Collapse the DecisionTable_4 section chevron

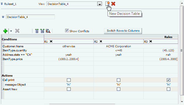tap(3, 17)
